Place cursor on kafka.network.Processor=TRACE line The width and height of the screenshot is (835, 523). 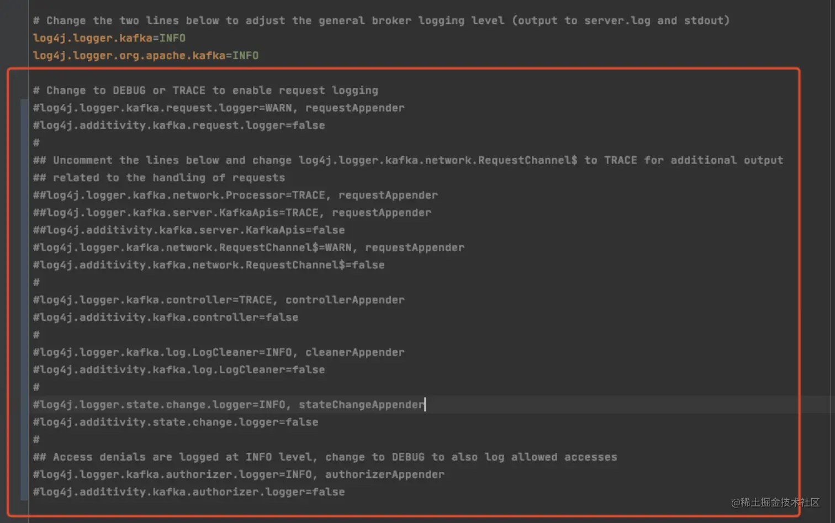235,196
